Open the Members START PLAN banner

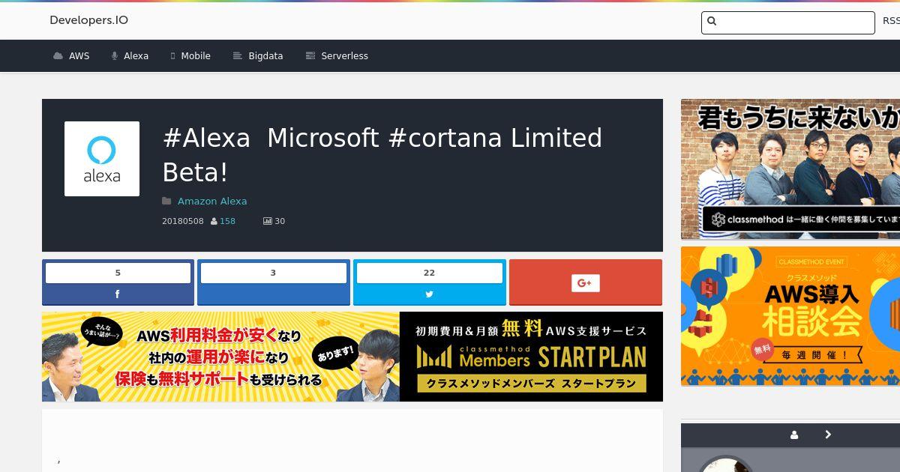[352, 357]
